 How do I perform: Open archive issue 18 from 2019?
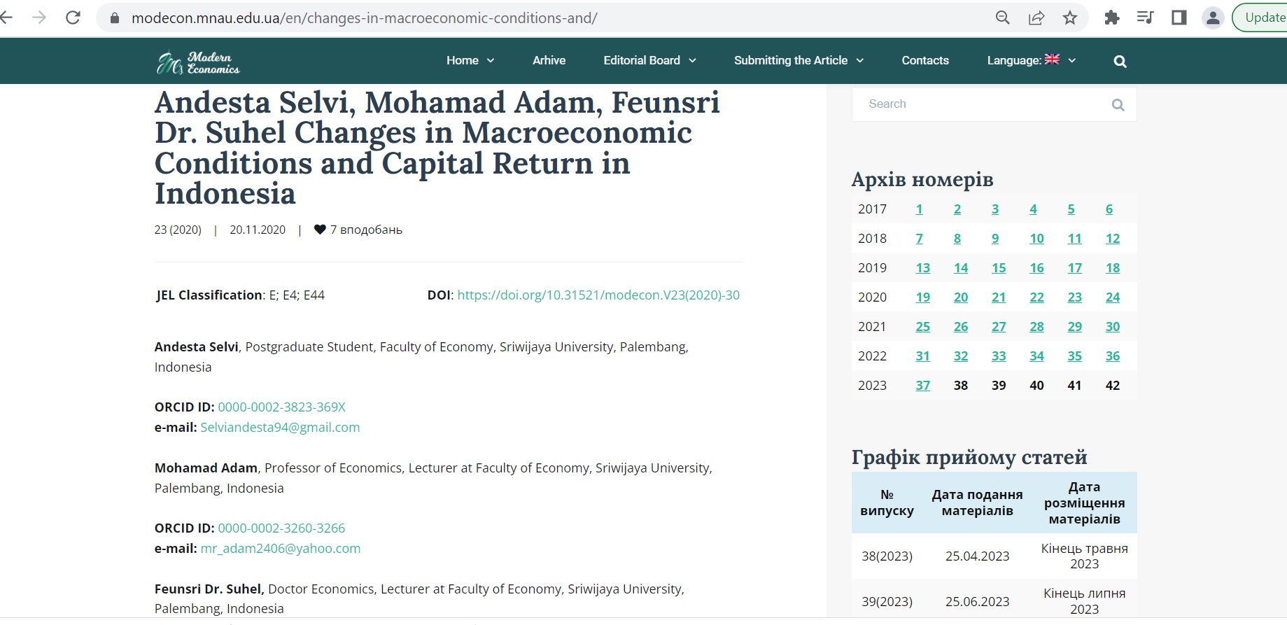[x=1113, y=268]
